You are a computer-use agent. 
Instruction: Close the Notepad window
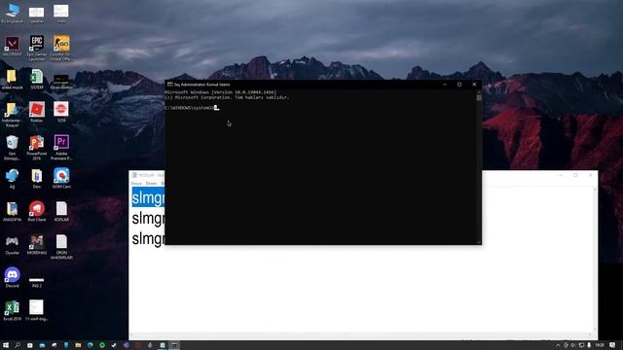point(591,175)
